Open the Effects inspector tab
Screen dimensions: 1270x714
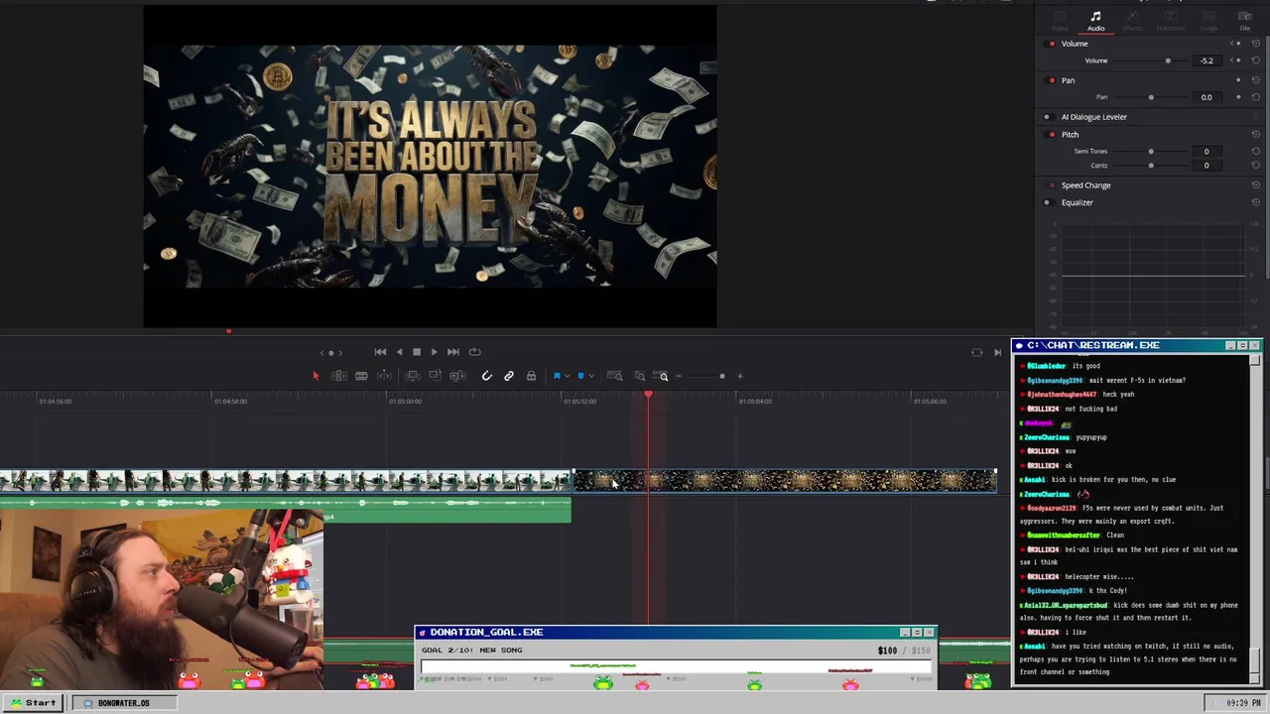coord(1132,21)
